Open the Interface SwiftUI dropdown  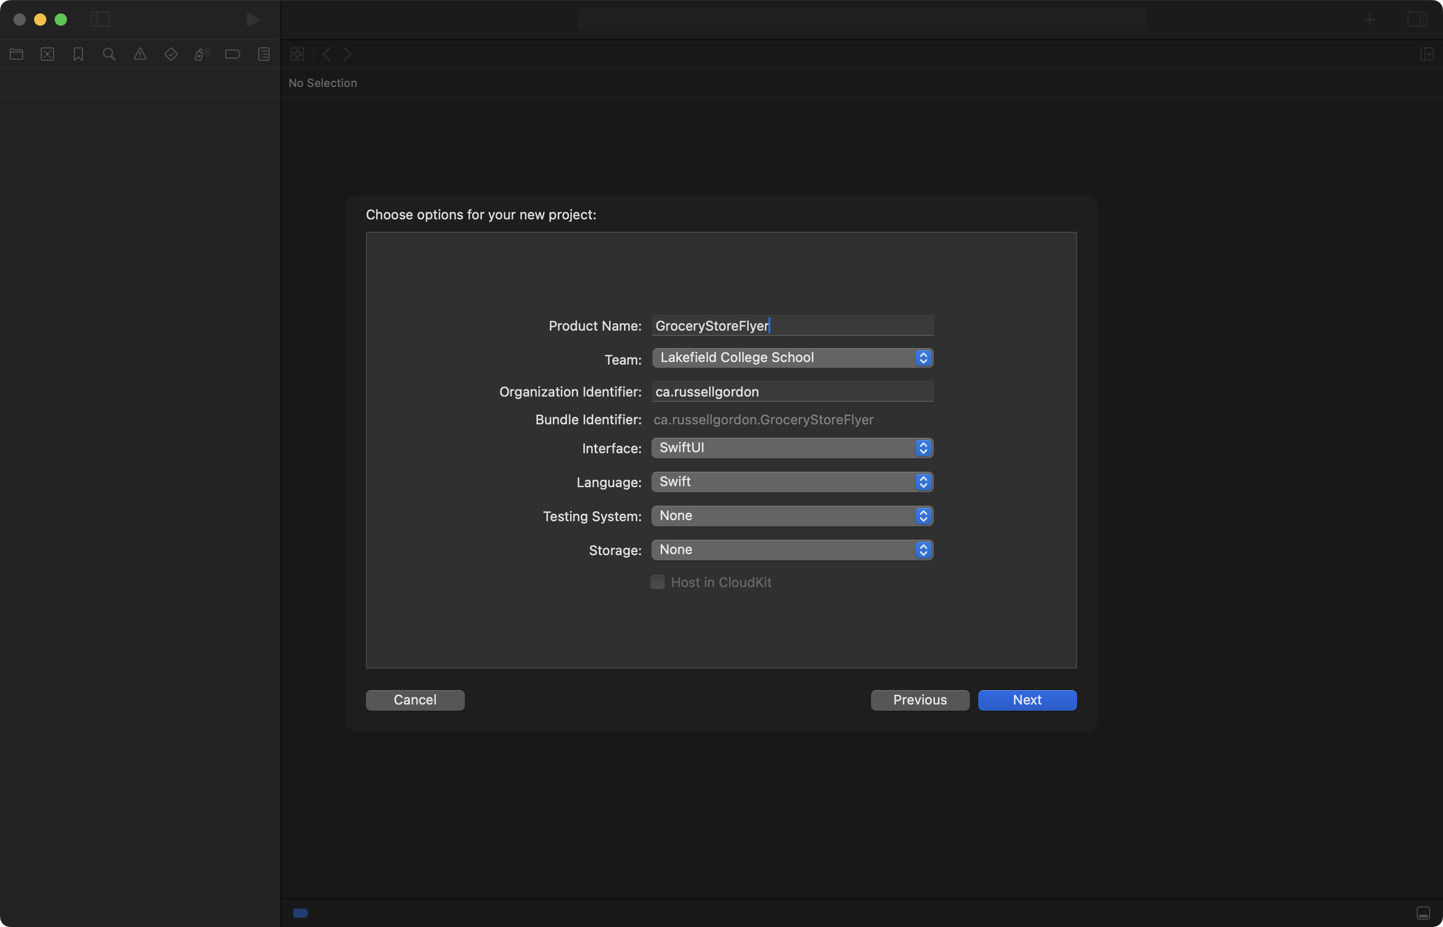792,448
